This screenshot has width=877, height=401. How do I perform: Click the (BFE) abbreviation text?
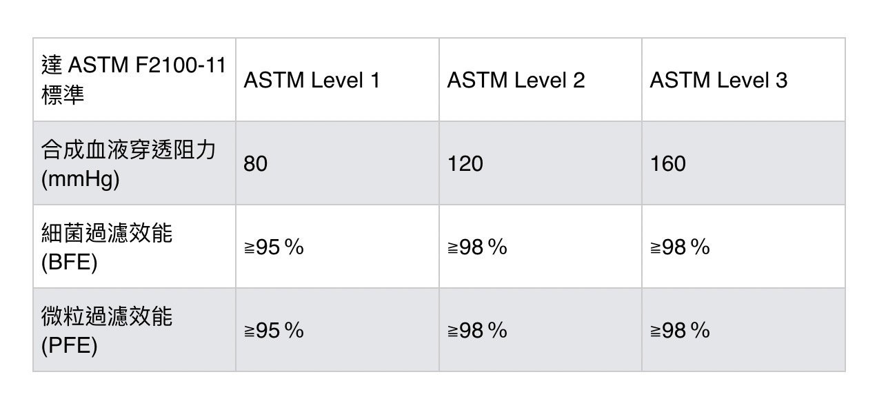[x=69, y=263]
